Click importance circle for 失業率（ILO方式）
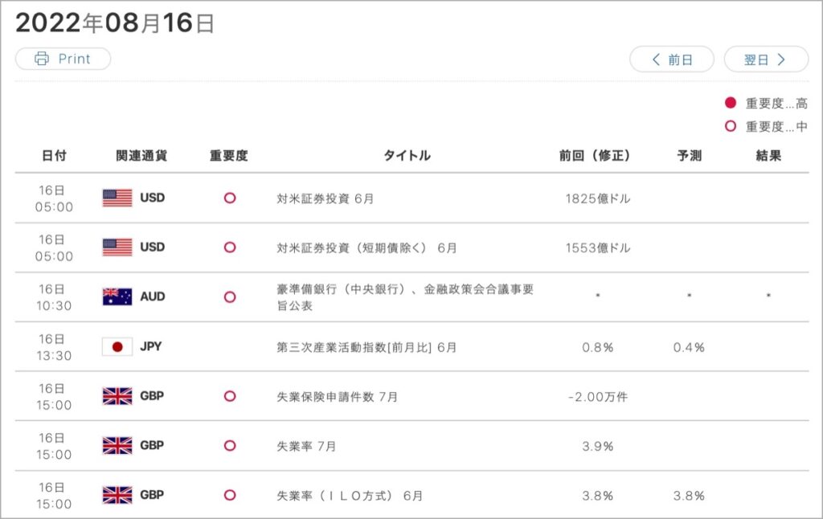This screenshot has height=519, width=823. (x=230, y=495)
